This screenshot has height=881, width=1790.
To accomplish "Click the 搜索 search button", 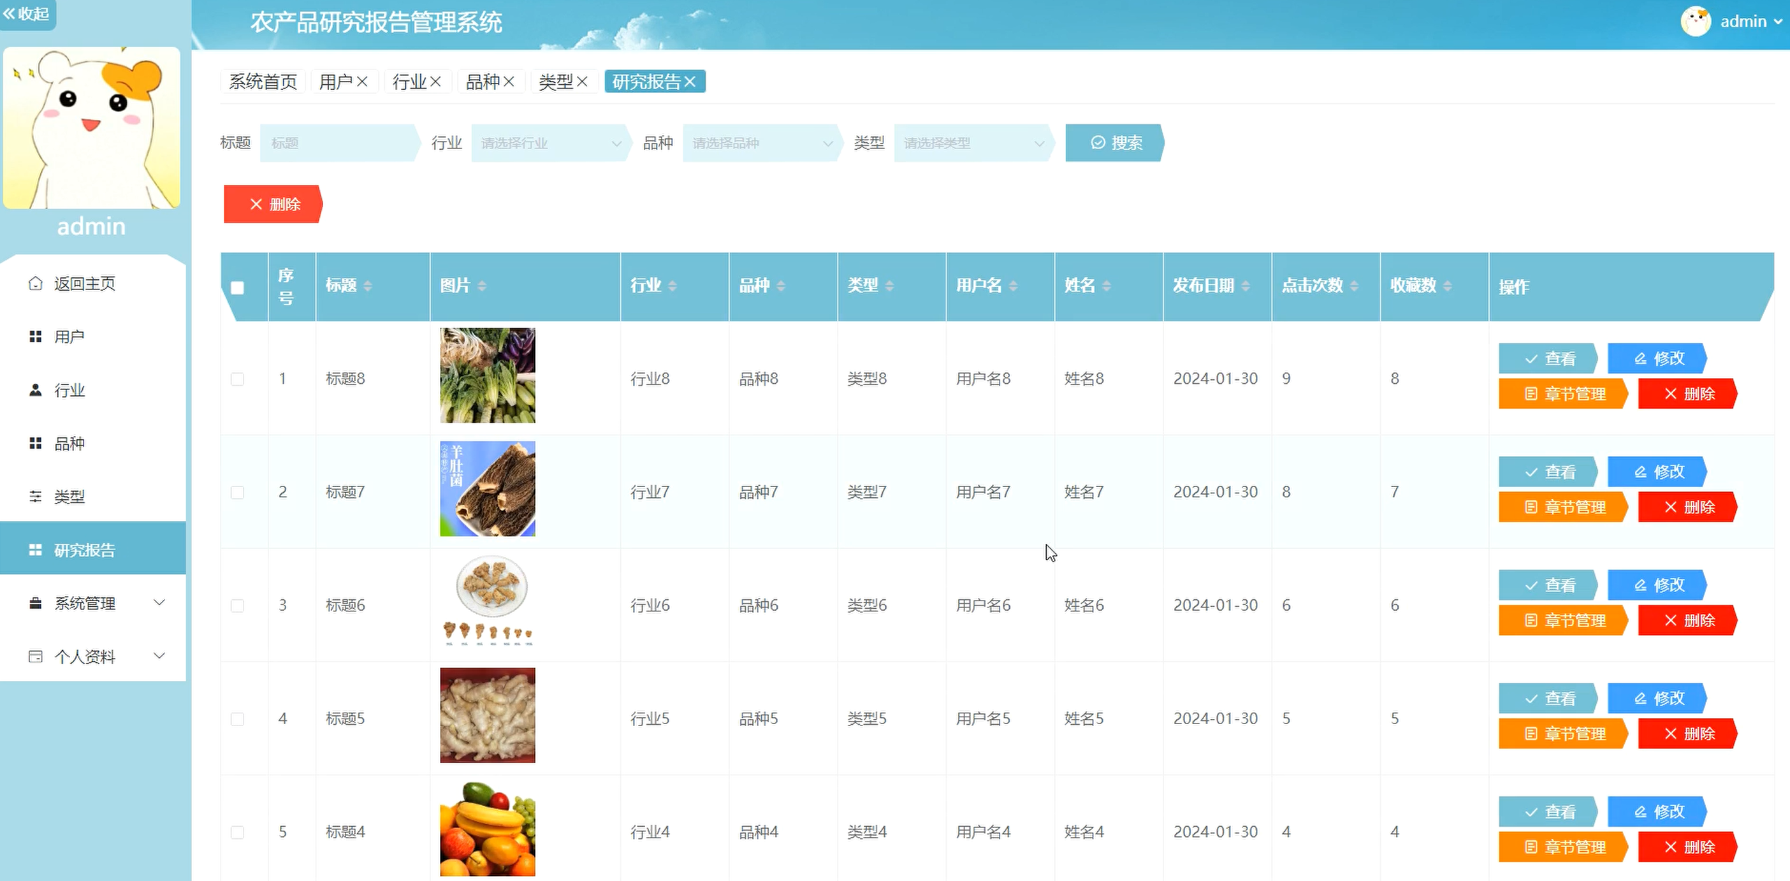I will click(1114, 143).
